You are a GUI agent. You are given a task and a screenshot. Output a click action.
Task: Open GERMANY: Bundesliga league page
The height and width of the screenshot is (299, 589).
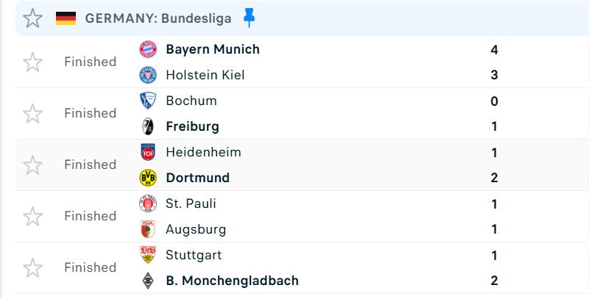pyautogui.click(x=158, y=18)
